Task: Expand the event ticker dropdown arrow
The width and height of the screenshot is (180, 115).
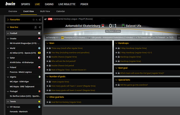Action: [x=178, y=38]
